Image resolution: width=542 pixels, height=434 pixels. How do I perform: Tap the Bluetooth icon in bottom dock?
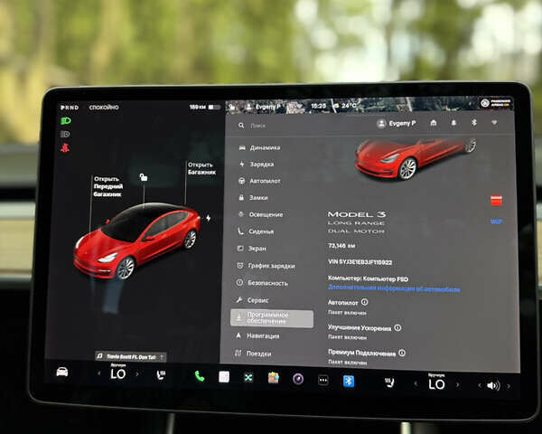tap(348, 381)
